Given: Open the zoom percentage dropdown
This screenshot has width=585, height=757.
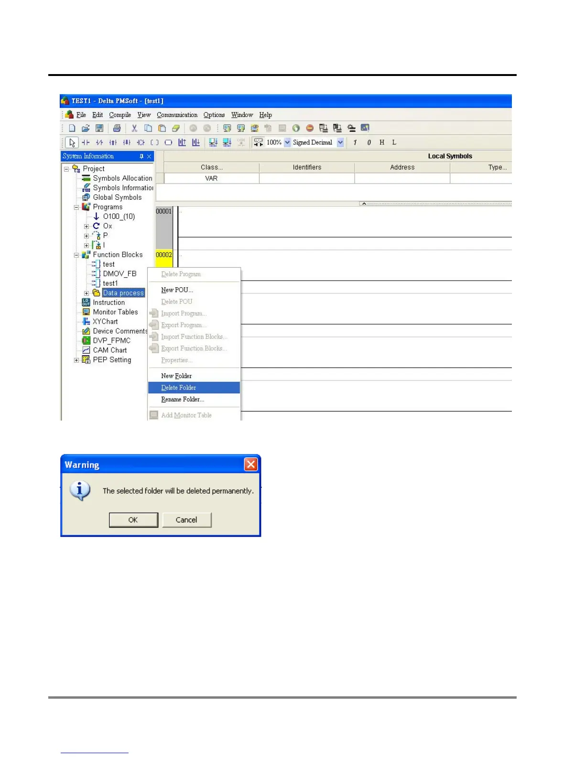Looking at the screenshot, I should pyautogui.click(x=287, y=142).
